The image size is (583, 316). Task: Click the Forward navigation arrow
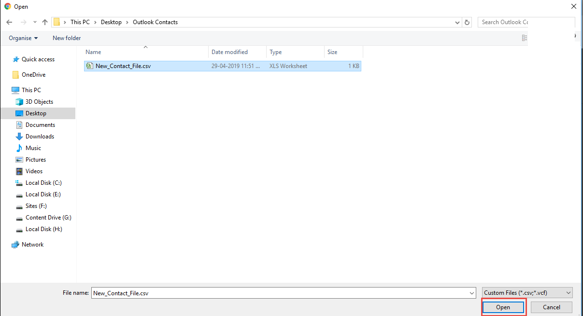(x=23, y=22)
